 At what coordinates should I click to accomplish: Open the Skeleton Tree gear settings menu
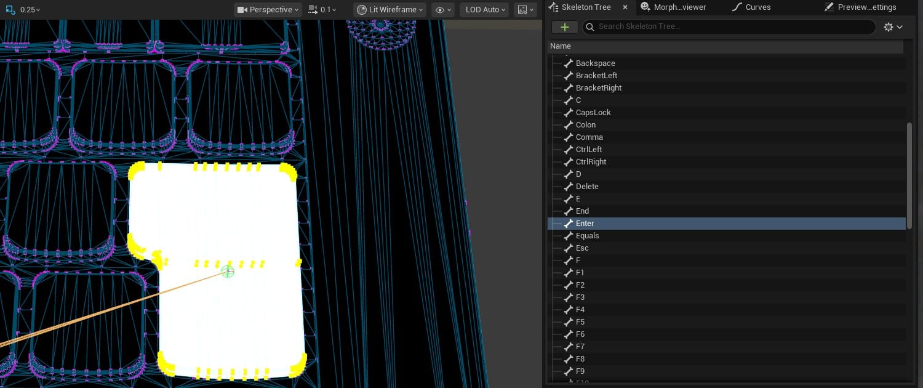[892, 27]
